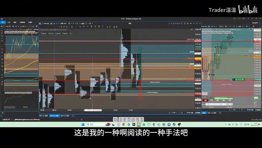This screenshot has width=262, height=148.
Task: Open WeChat from the Windows taskbar
Action: click(139, 124)
